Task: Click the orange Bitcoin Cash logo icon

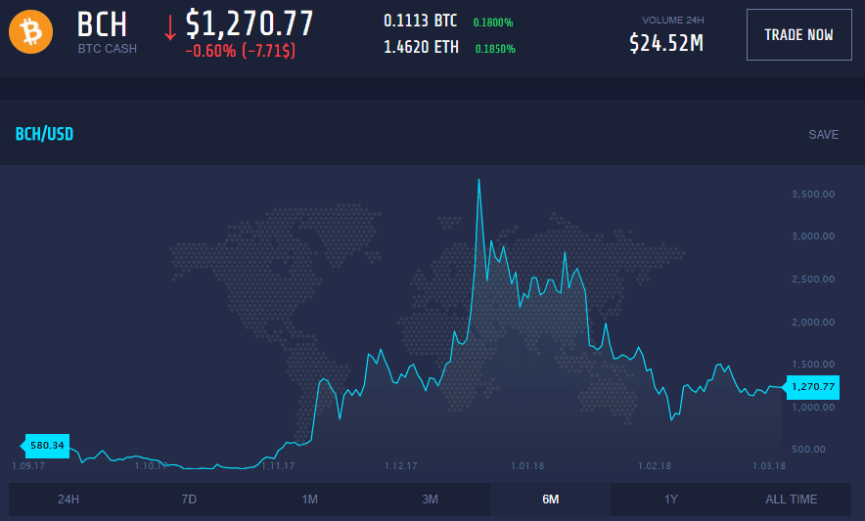Action: [x=31, y=31]
